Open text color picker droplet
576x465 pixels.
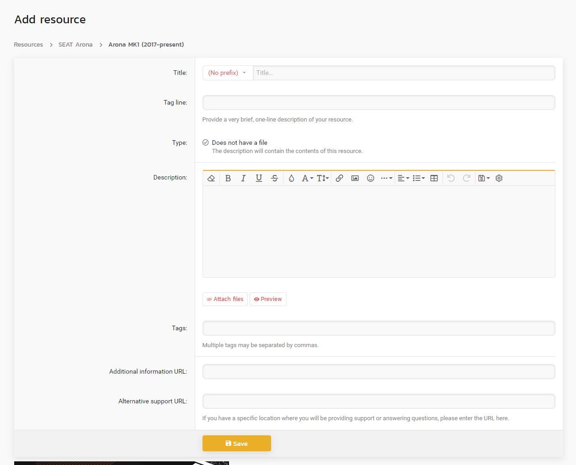(x=291, y=178)
